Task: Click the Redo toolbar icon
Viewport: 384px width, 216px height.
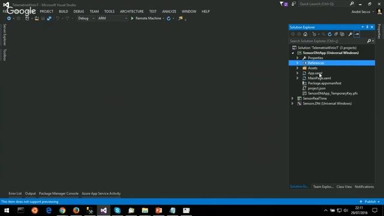Action: coord(67,19)
